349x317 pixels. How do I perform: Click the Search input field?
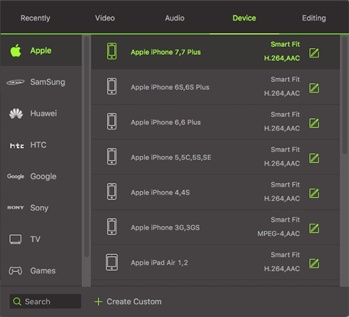[46, 301]
